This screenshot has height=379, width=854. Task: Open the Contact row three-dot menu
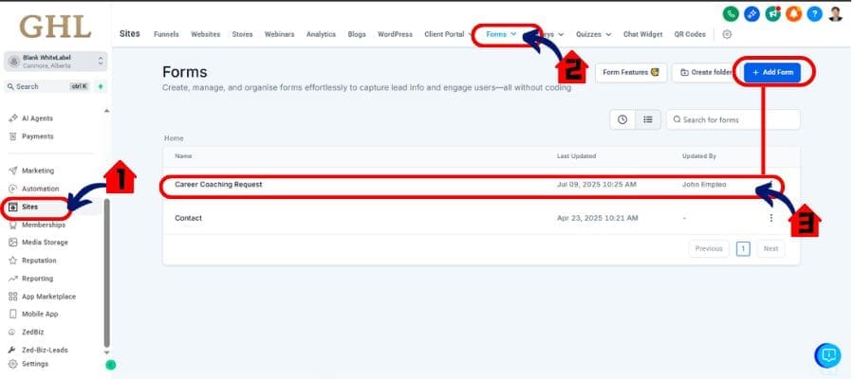[770, 218]
